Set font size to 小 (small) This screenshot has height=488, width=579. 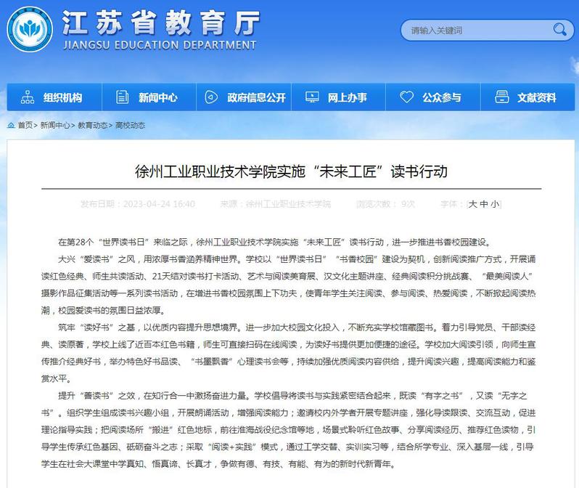495,204
